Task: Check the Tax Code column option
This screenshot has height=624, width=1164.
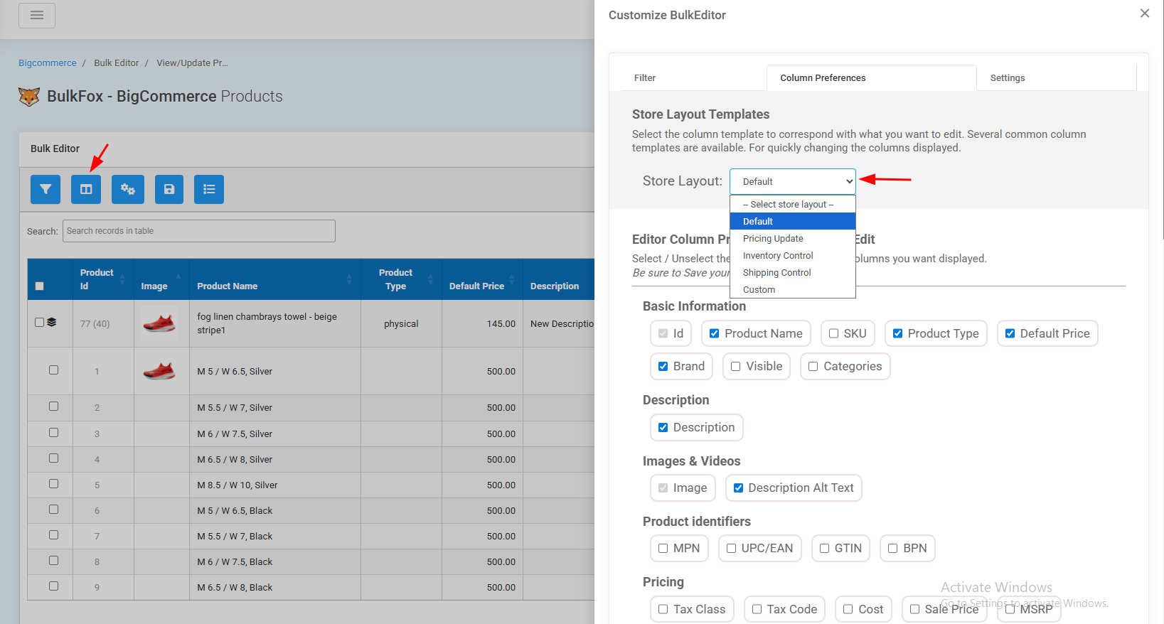Action: pyautogui.click(x=757, y=609)
